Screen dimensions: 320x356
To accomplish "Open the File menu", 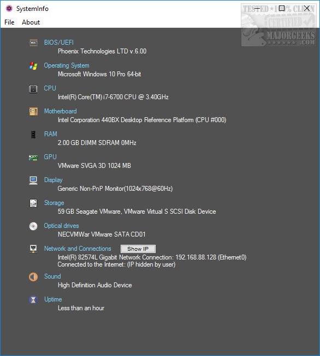I will pos(9,22).
